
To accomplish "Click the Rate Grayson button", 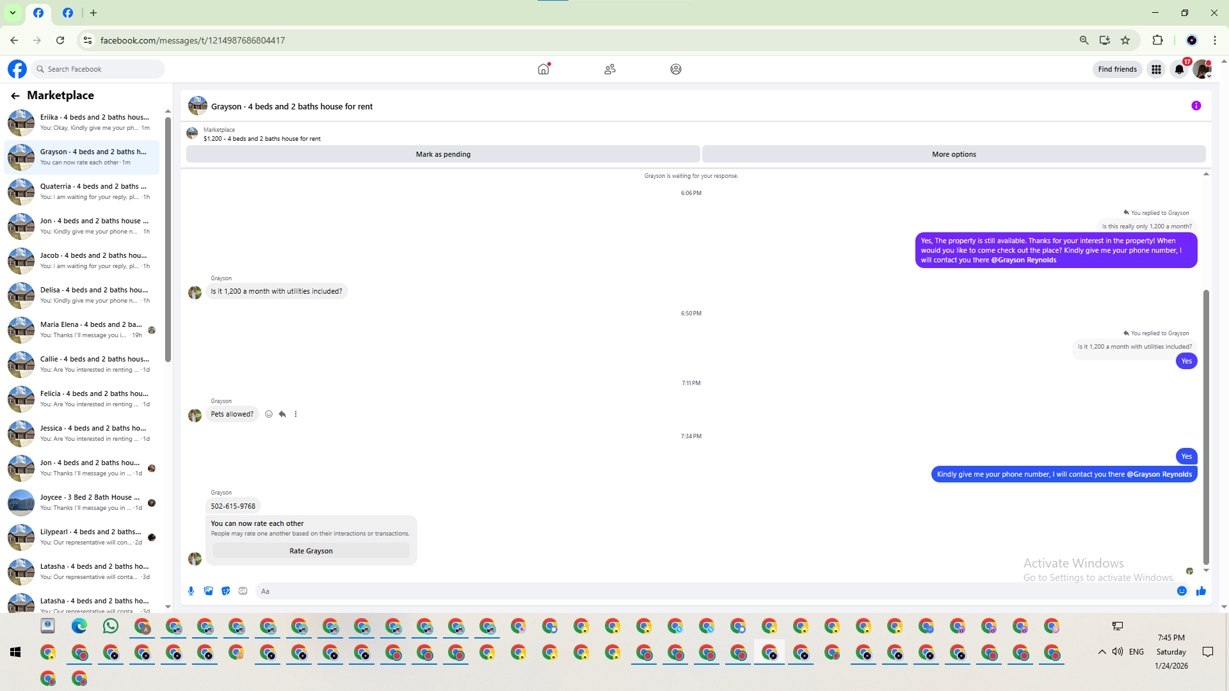I will 311,551.
